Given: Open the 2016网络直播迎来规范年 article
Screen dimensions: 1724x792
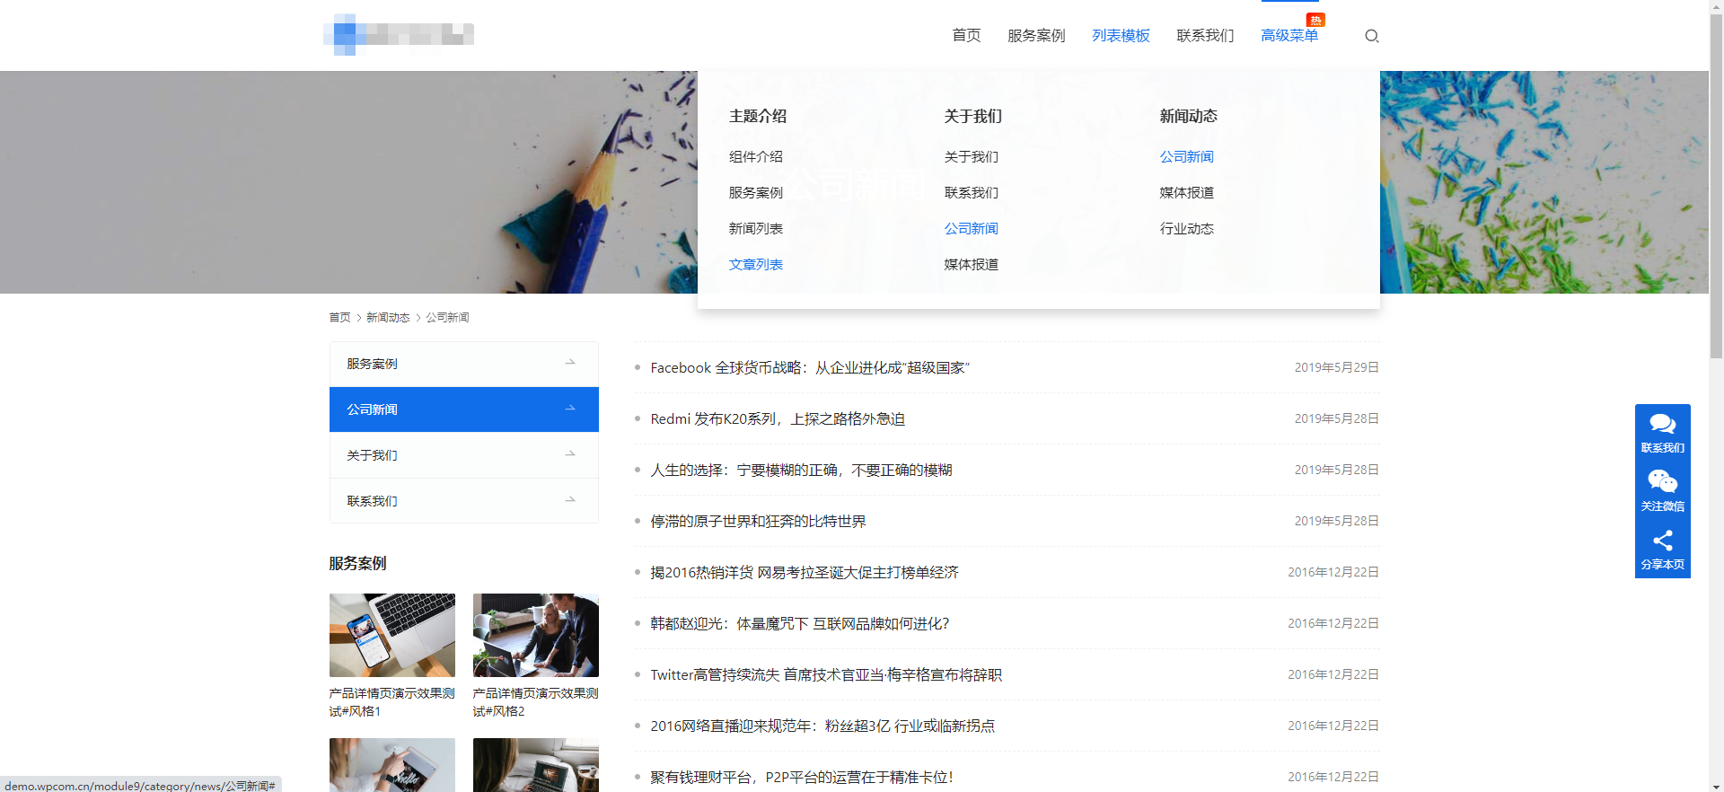Looking at the screenshot, I should (822, 726).
